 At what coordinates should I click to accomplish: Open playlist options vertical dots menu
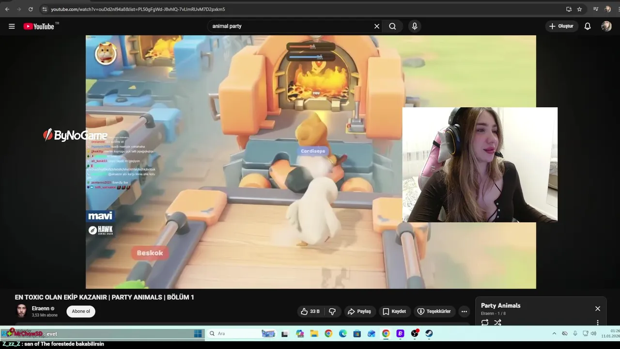[598, 323]
